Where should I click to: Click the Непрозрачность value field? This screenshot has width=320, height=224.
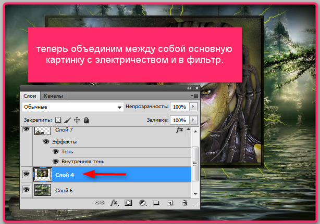pyautogui.click(x=180, y=107)
